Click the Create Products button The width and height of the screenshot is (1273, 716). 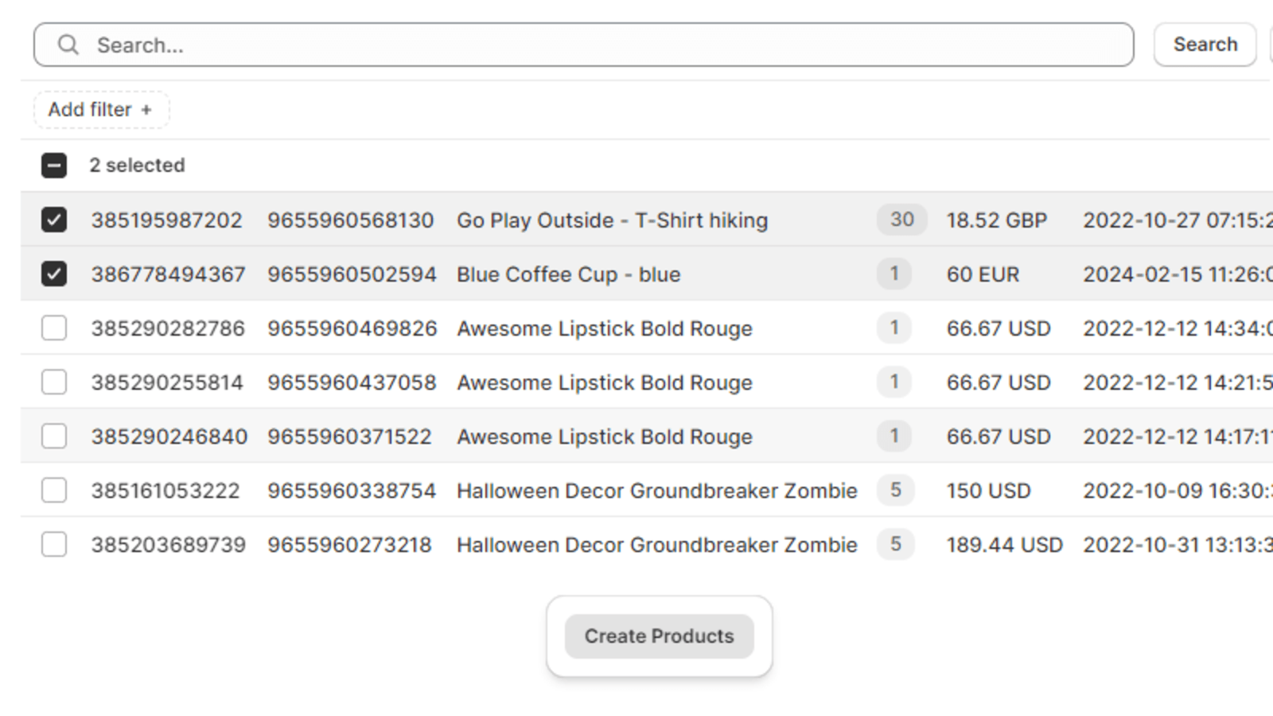pos(658,636)
